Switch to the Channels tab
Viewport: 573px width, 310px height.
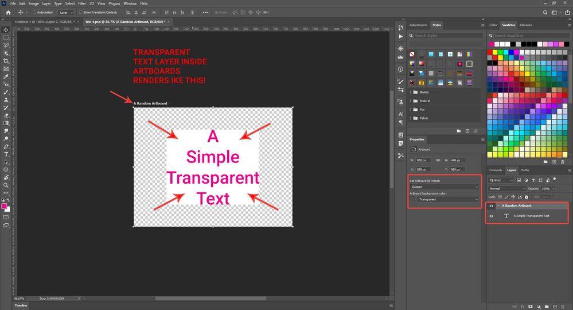click(496, 170)
